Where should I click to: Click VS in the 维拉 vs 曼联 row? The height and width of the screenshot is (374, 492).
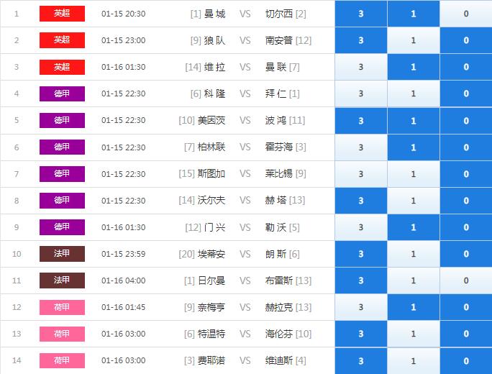(245, 67)
